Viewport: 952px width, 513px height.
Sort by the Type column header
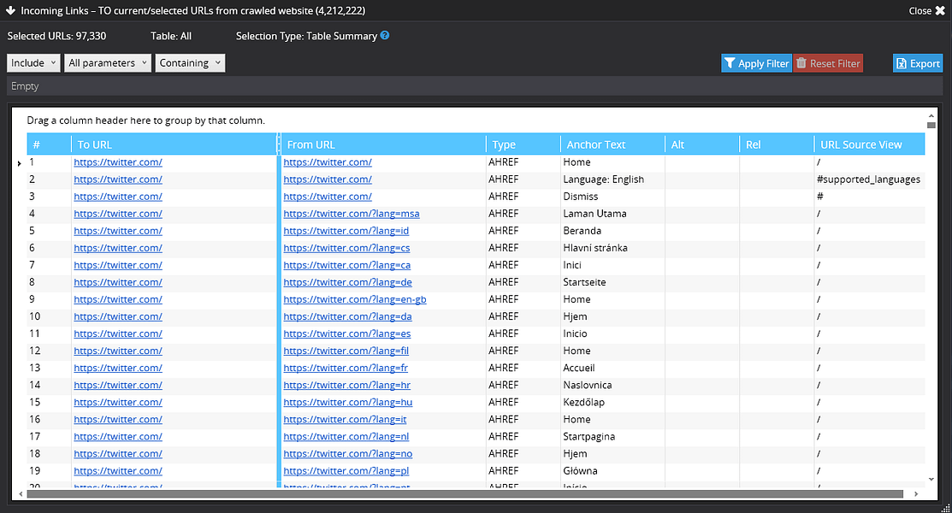523,144
